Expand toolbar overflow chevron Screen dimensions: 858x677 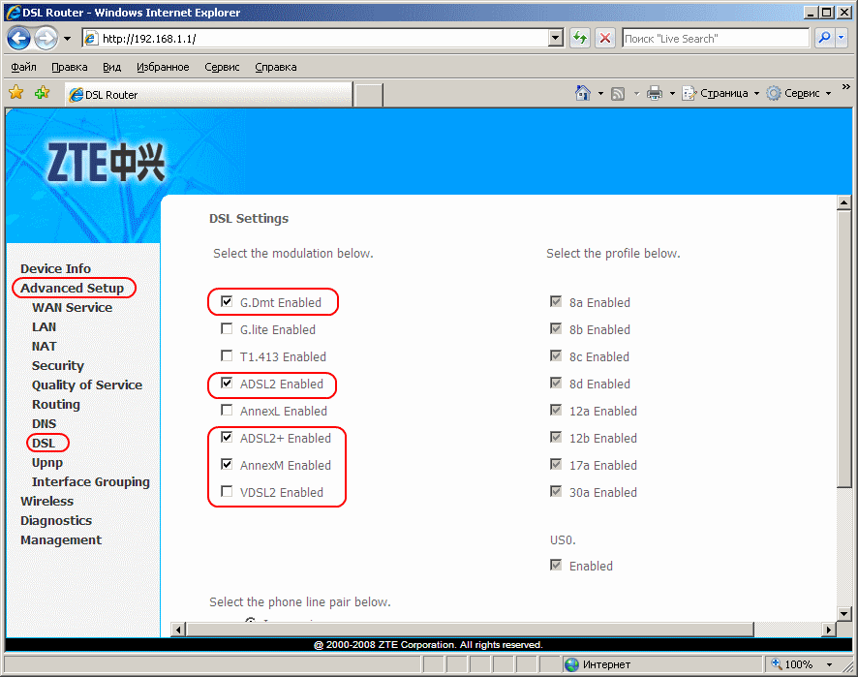point(846,87)
